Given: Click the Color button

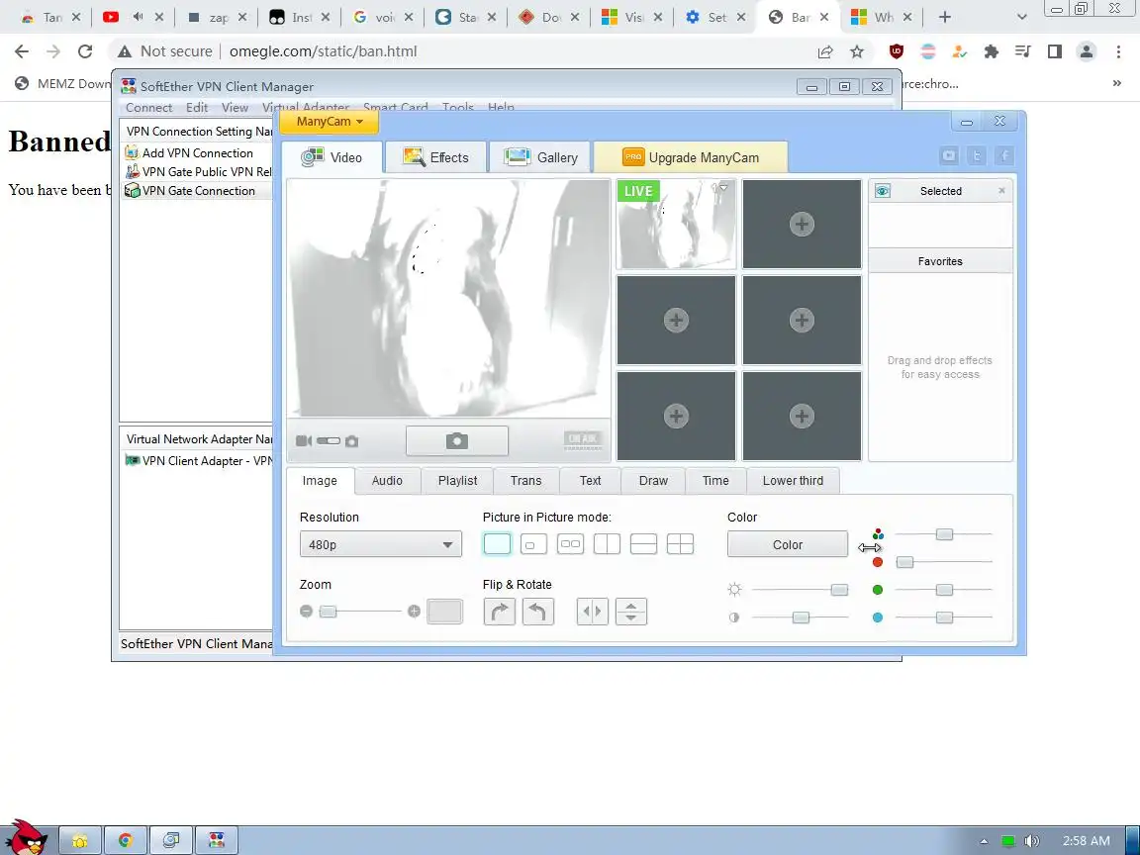Looking at the screenshot, I should tap(788, 544).
